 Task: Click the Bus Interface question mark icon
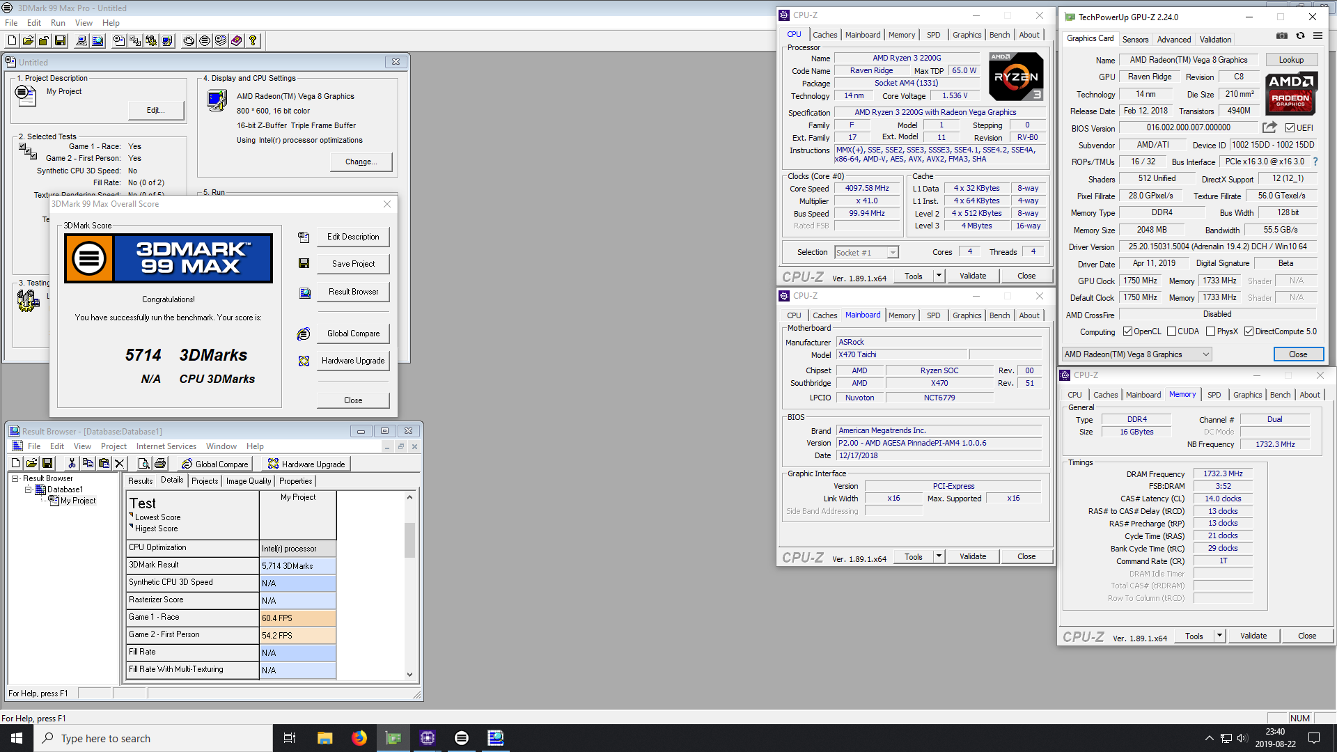[1315, 162]
